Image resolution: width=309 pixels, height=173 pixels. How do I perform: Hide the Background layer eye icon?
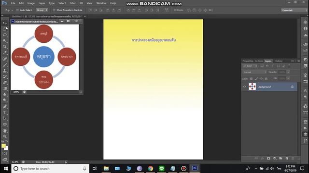click(245, 86)
